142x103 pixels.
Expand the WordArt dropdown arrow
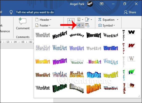(82, 25)
